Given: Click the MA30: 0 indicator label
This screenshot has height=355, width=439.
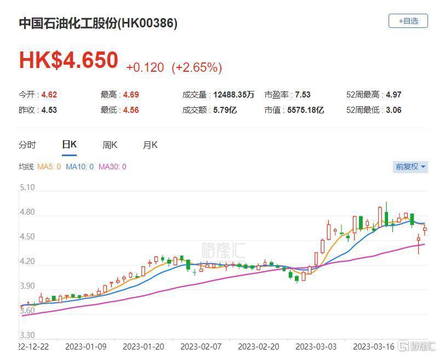Looking at the screenshot, I should pyautogui.click(x=112, y=167).
